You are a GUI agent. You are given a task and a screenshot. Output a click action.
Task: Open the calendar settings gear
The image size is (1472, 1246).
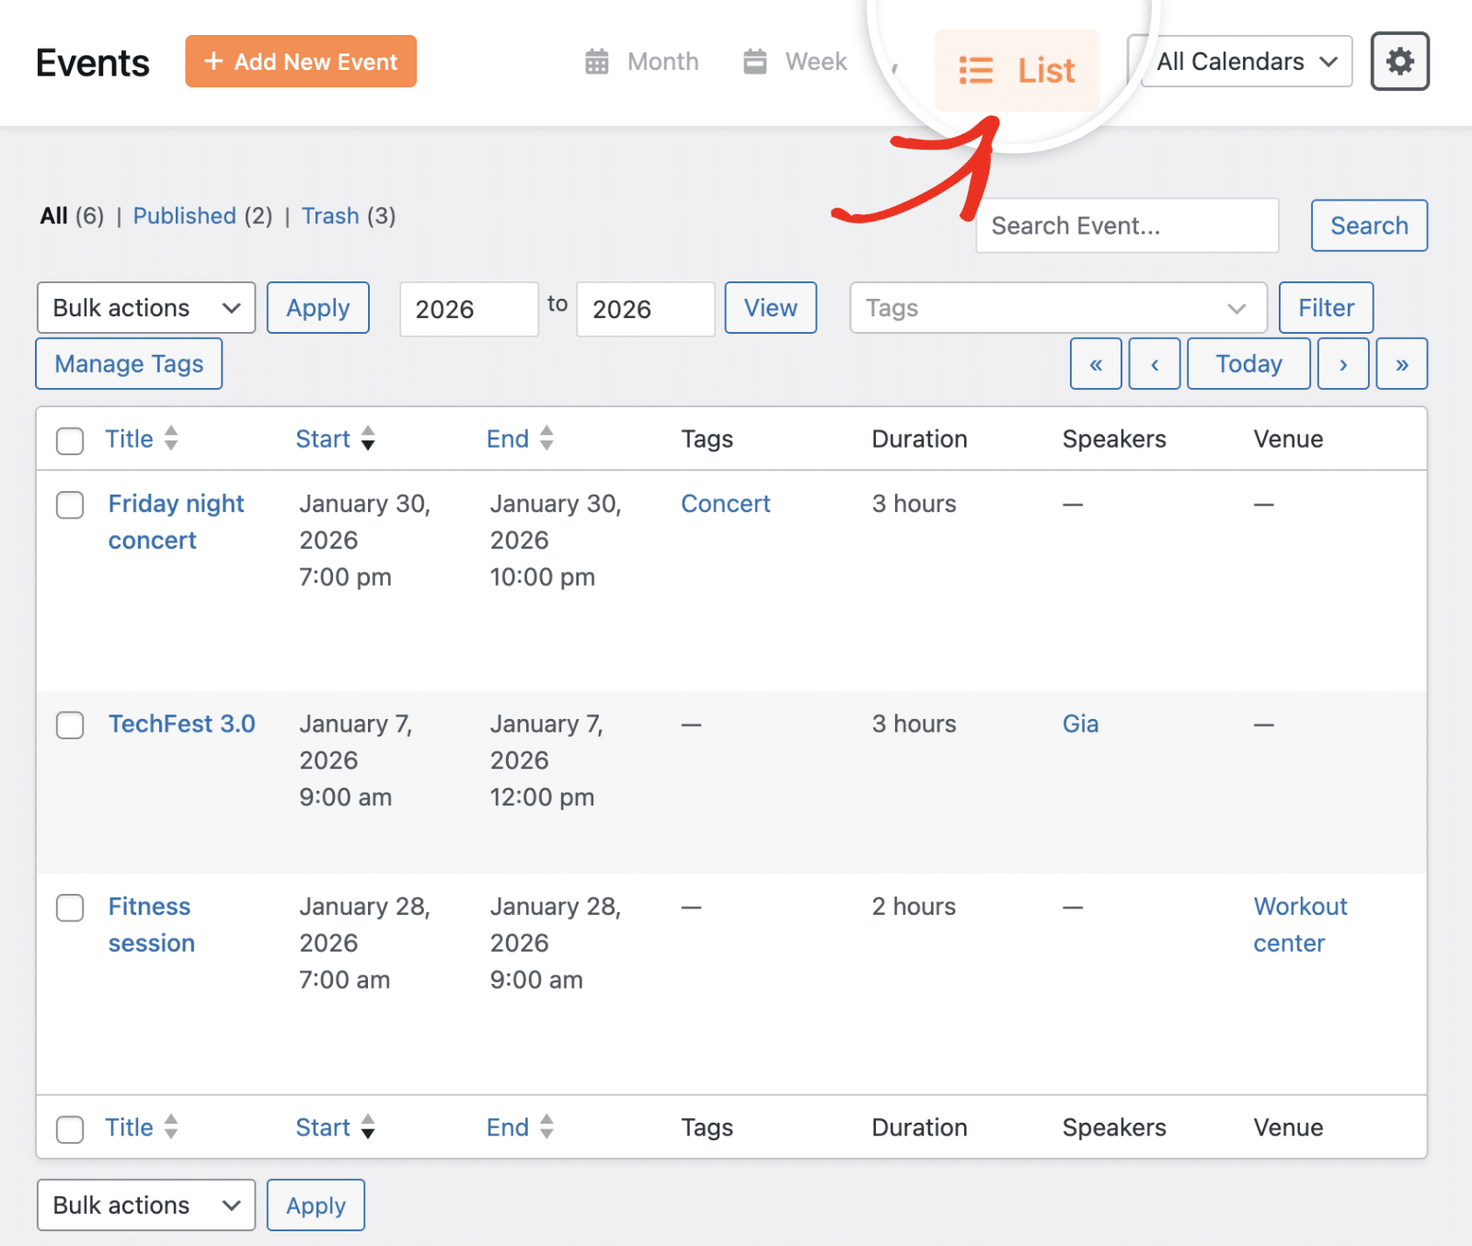(x=1399, y=61)
